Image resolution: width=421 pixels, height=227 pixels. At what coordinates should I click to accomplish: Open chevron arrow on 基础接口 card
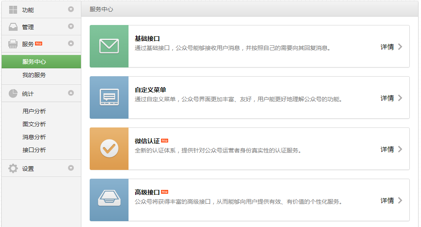[400, 47]
